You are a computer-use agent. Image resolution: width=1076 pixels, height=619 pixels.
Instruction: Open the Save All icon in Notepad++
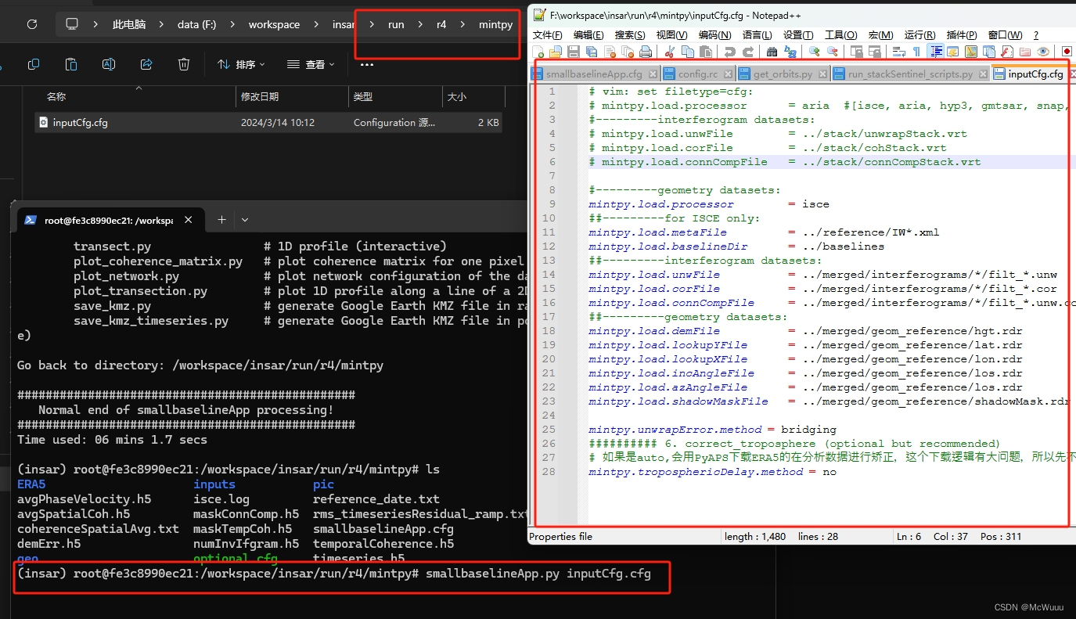click(x=592, y=51)
